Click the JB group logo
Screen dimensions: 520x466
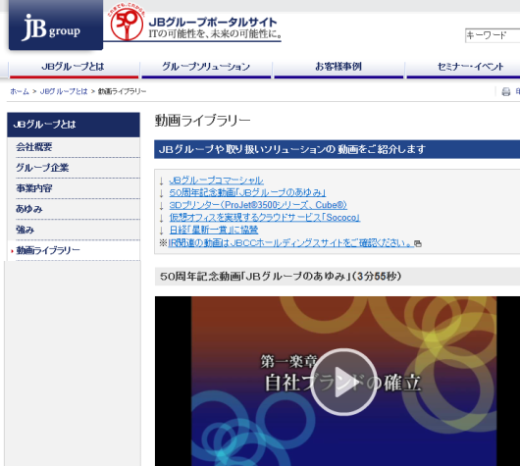tap(56, 25)
